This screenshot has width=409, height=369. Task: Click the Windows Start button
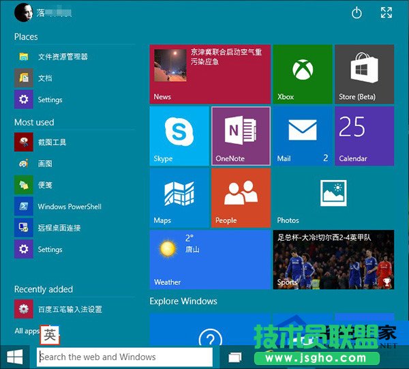tap(14, 357)
